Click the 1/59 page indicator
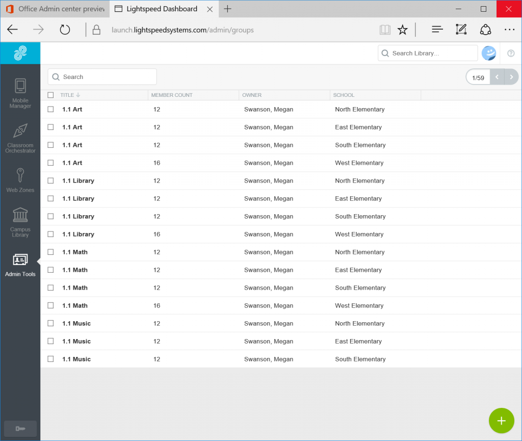The height and width of the screenshot is (441, 522). pos(478,77)
